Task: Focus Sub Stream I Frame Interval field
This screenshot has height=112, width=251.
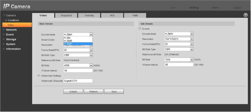Action: click(179, 65)
